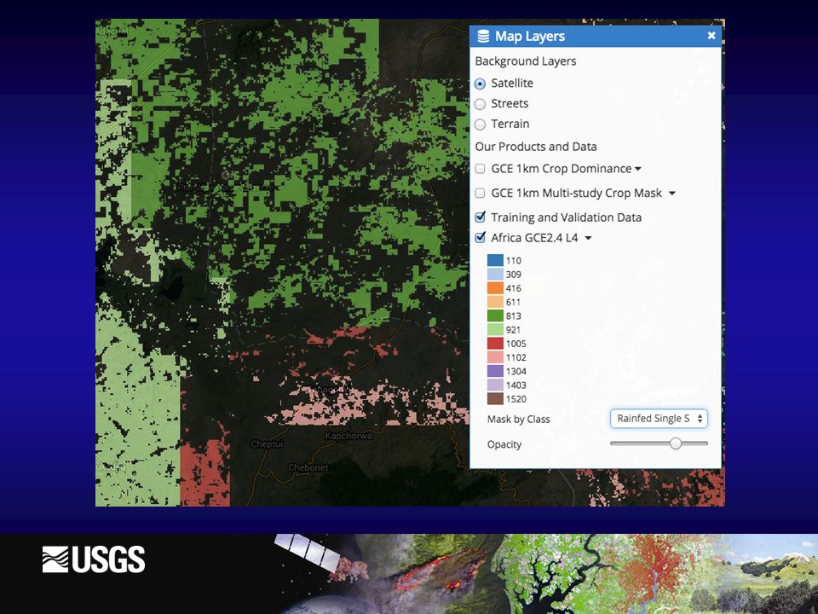Select the Streets background layer

480,104
